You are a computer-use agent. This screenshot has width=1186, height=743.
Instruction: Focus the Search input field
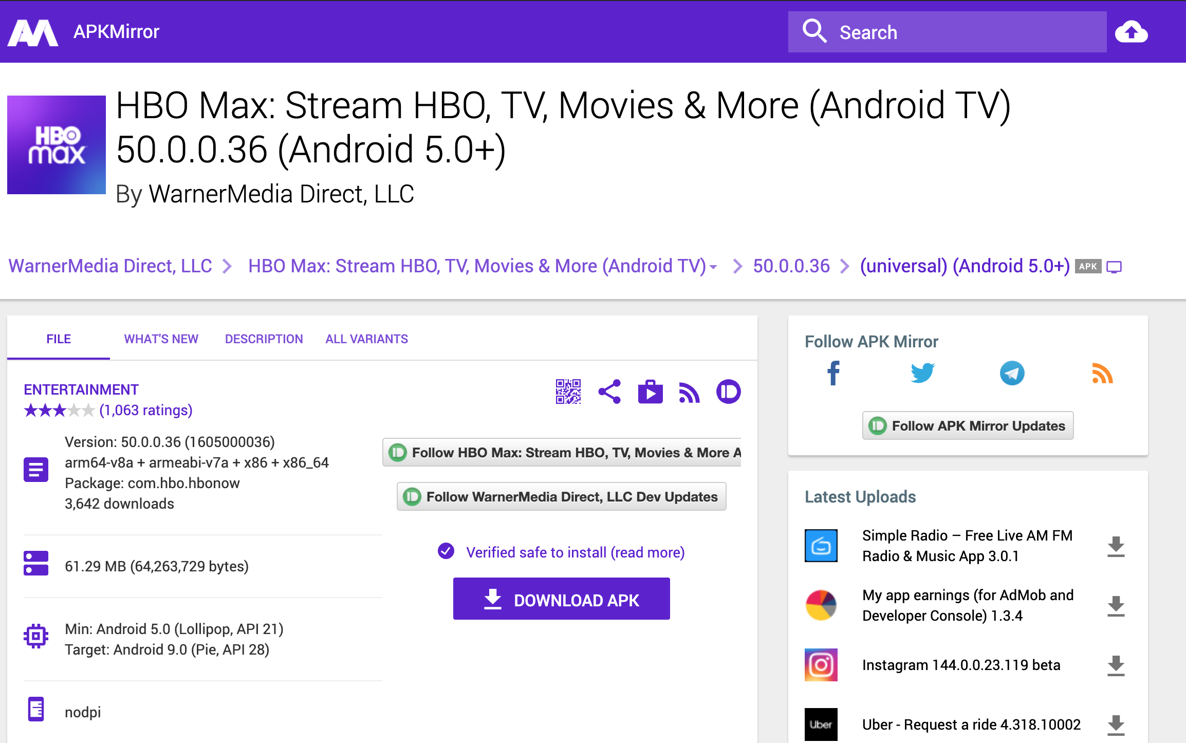click(x=947, y=32)
